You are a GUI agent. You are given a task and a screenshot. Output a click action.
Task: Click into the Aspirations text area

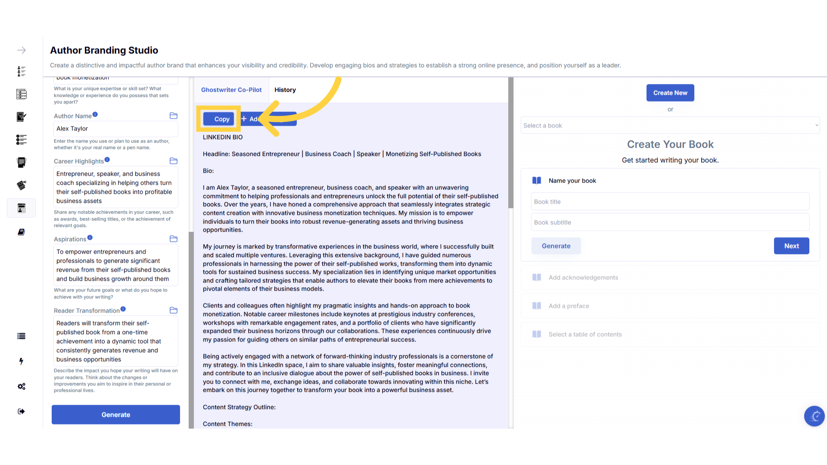coord(116,265)
